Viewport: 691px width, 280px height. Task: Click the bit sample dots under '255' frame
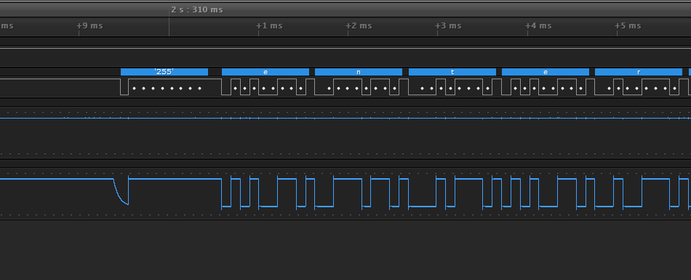click(x=167, y=89)
